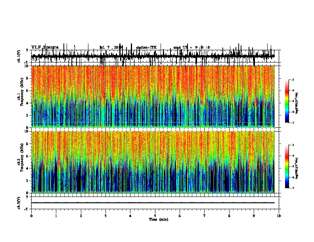Click the ch.3(V) axis label
This screenshot has width=314, height=242.
19,203
